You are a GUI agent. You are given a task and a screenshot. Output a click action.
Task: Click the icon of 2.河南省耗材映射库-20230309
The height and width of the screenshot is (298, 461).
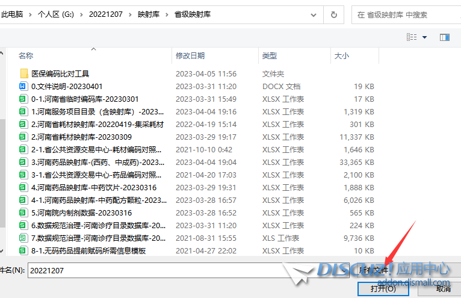pos(24,137)
